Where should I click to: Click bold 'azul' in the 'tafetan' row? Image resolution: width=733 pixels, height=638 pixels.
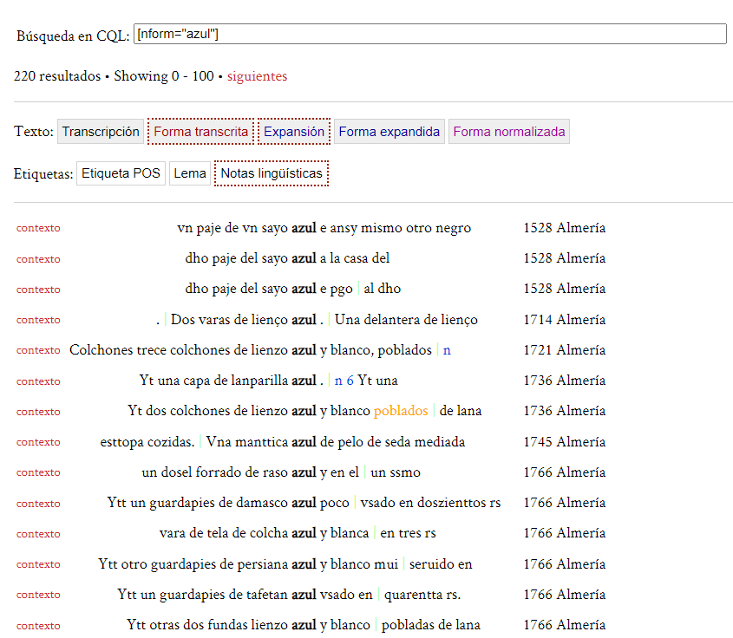point(304,595)
